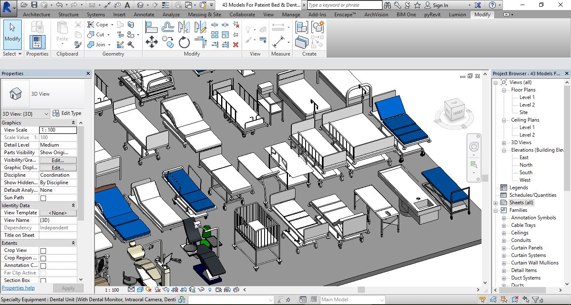Collapse the Floor Plans tree node
The height and width of the screenshot is (305, 571).
[504, 90]
